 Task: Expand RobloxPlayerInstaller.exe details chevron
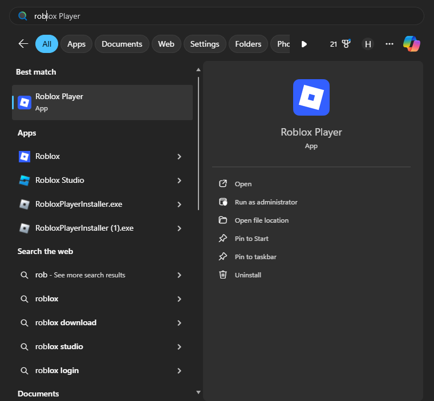click(x=179, y=204)
